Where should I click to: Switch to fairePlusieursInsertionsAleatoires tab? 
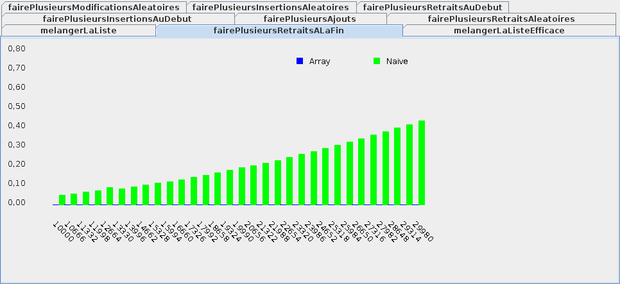coord(271,7)
